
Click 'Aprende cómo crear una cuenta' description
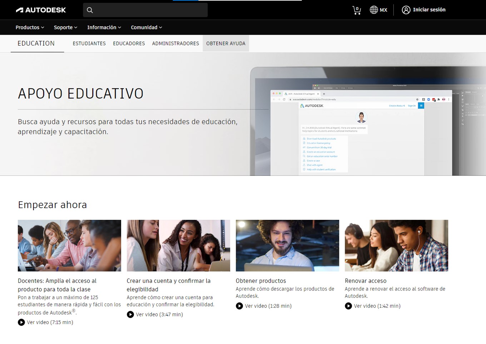pos(170,301)
